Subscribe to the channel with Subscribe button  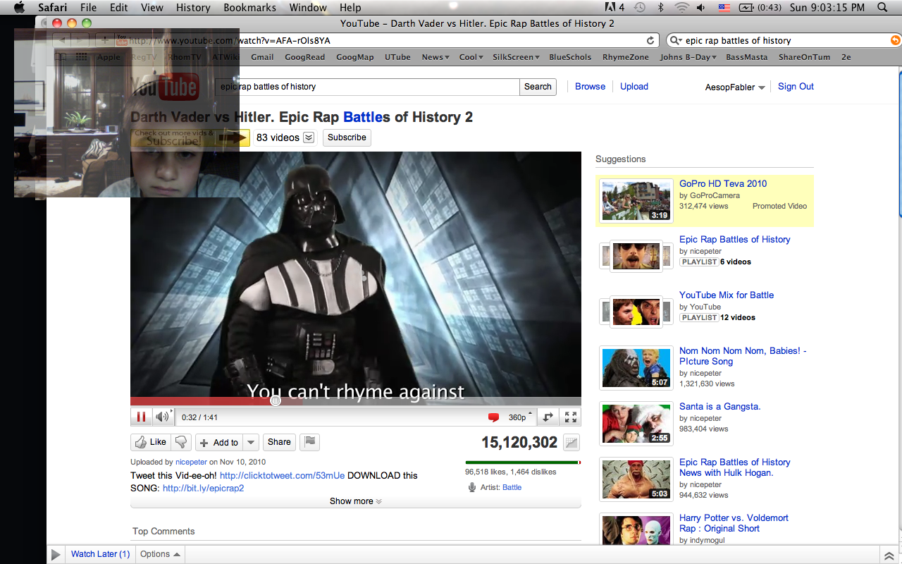(347, 137)
